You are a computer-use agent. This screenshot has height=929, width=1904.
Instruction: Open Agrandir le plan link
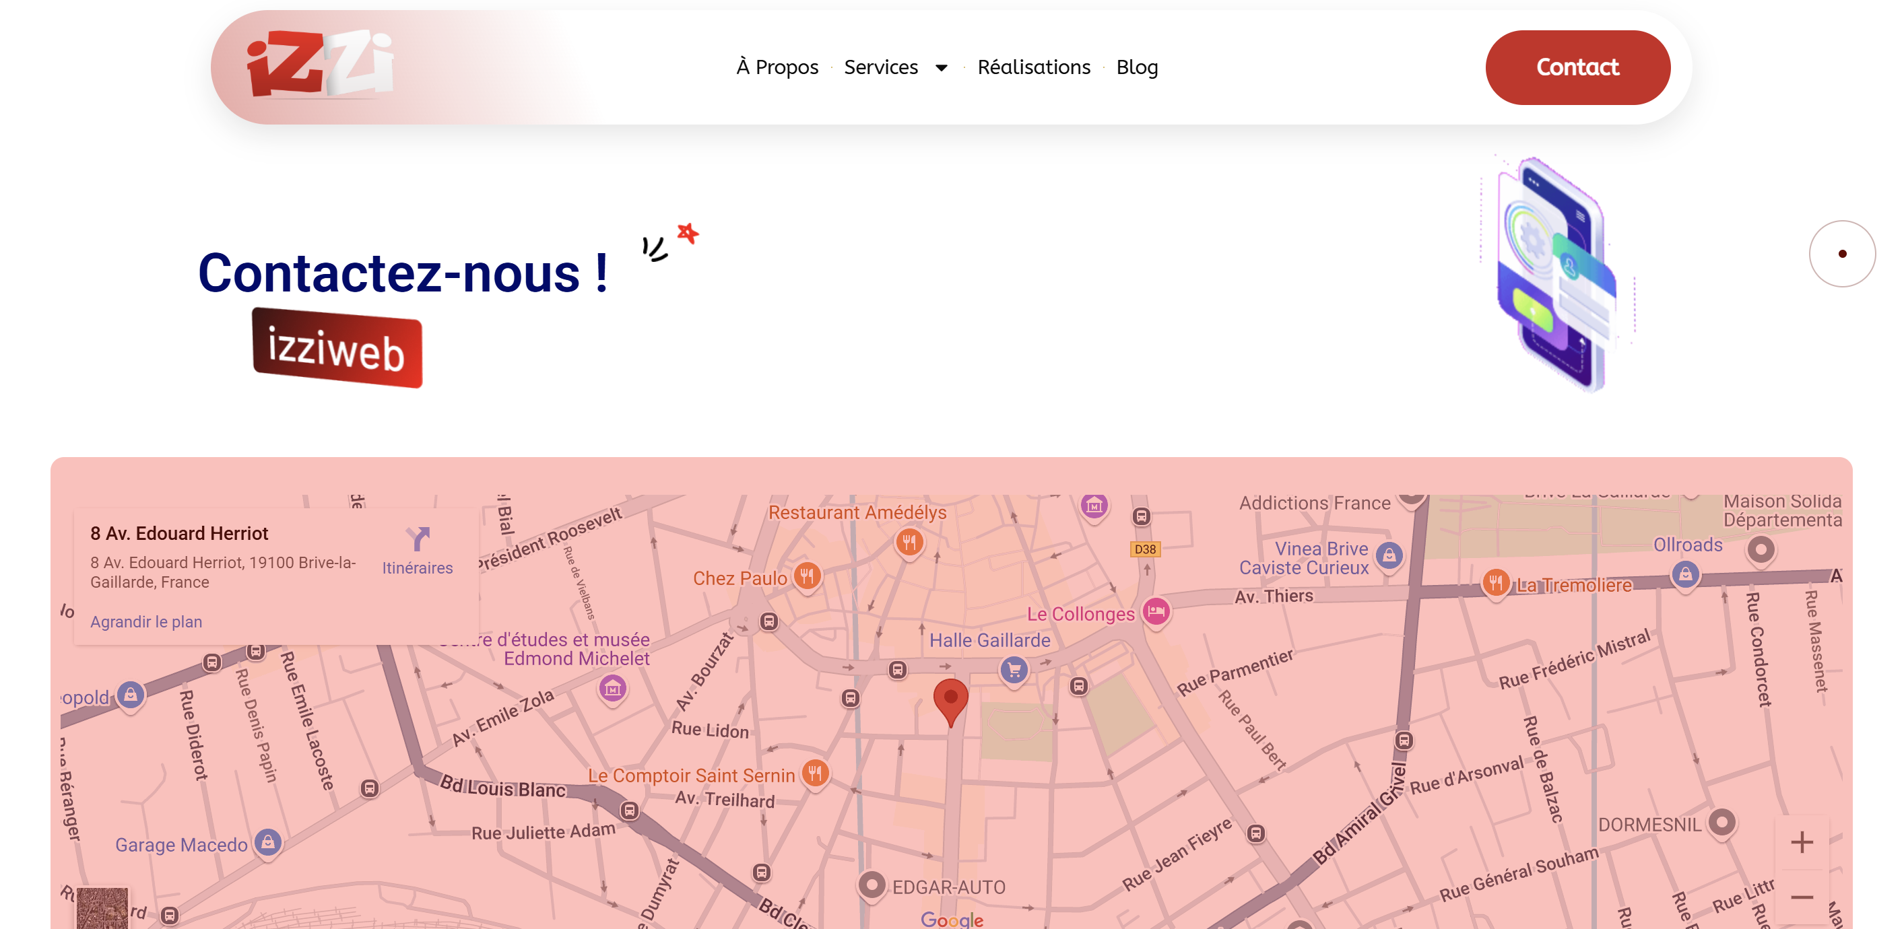(145, 621)
